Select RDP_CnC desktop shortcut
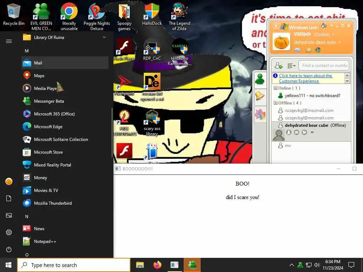363x272 pixels. pyautogui.click(x=152, y=50)
